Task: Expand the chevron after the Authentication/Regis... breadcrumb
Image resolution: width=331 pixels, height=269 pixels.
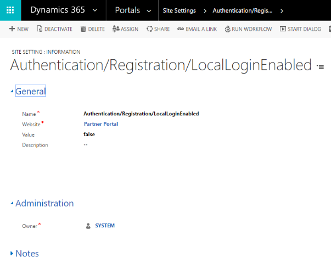Action: (x=282, y=10)
